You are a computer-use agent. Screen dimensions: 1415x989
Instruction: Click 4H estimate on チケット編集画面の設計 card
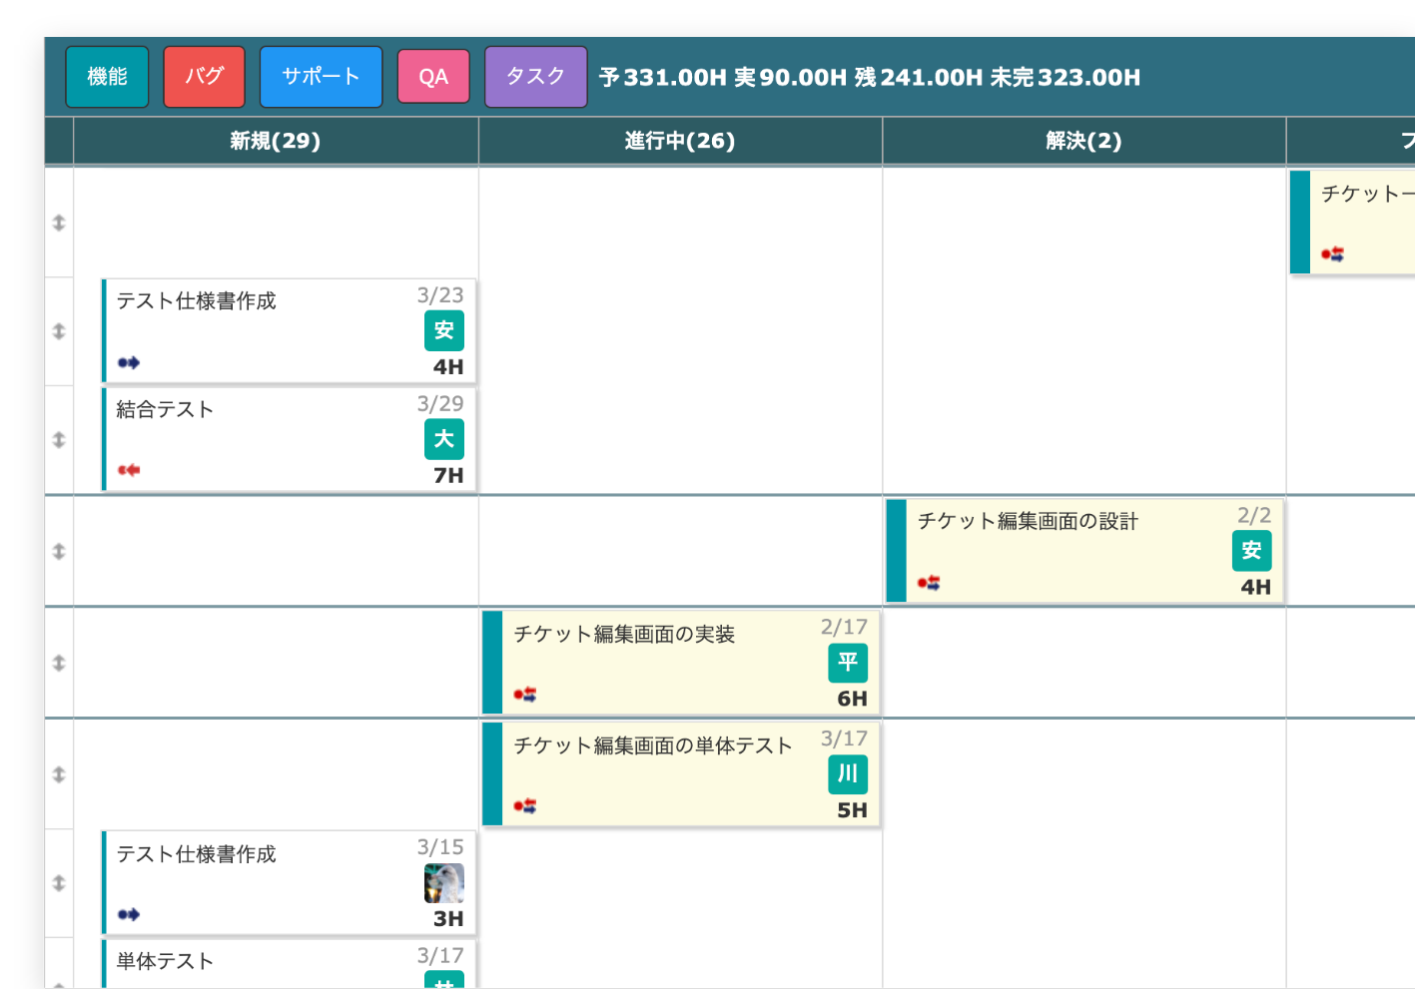[1255, 588]
